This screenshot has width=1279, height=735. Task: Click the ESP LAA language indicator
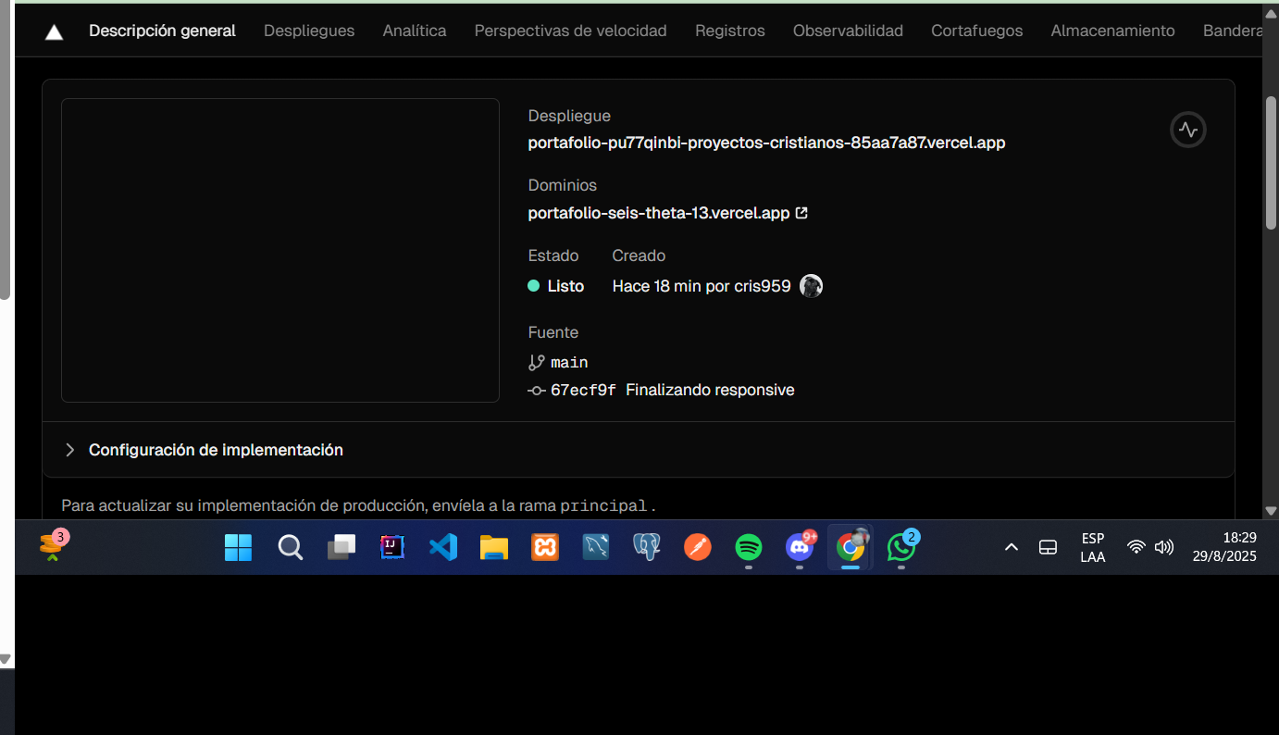(x=1092, y=547)
